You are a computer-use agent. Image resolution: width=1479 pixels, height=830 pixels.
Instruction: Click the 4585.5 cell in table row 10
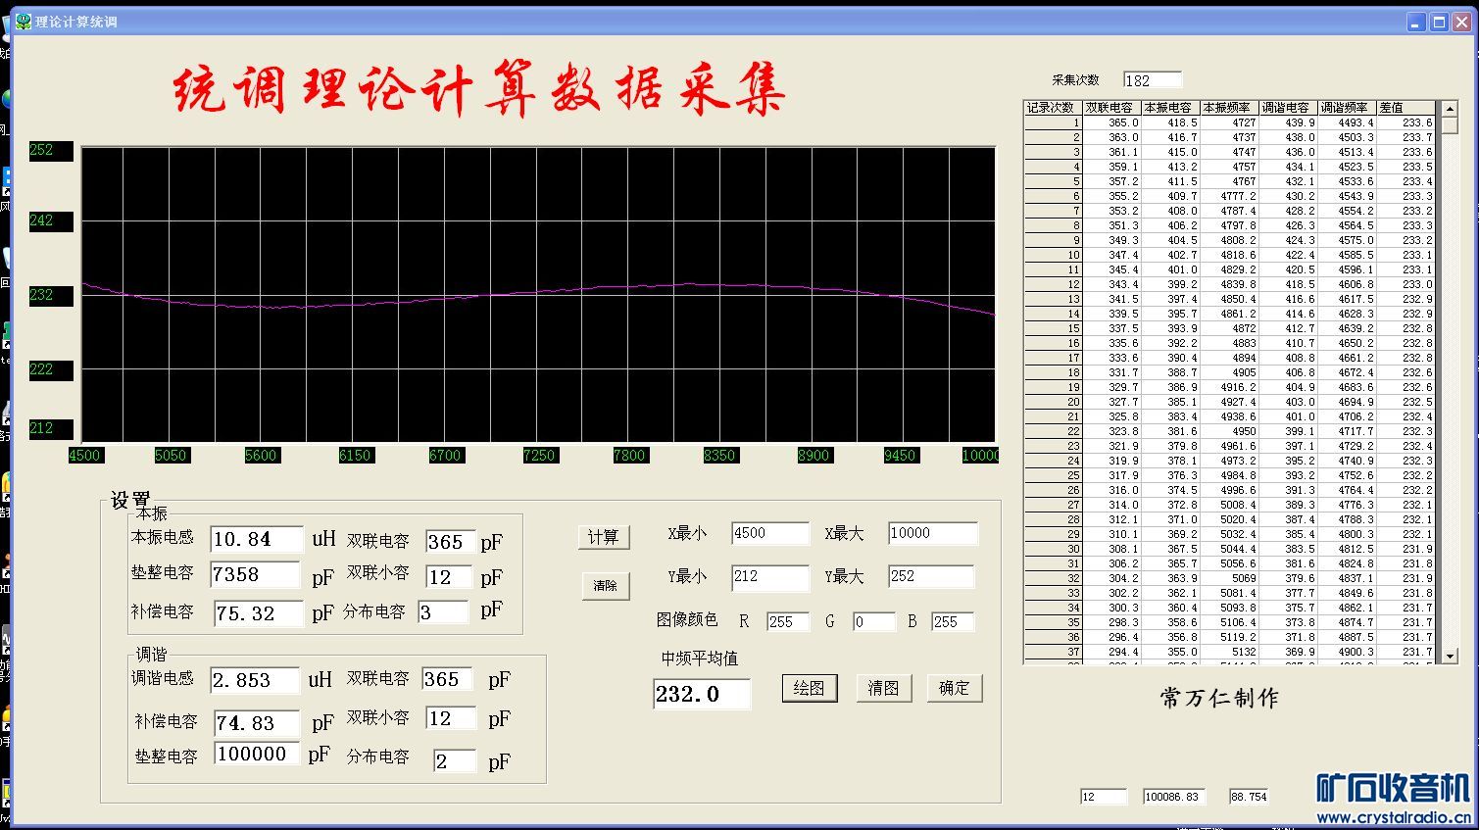click(1347, 255)
